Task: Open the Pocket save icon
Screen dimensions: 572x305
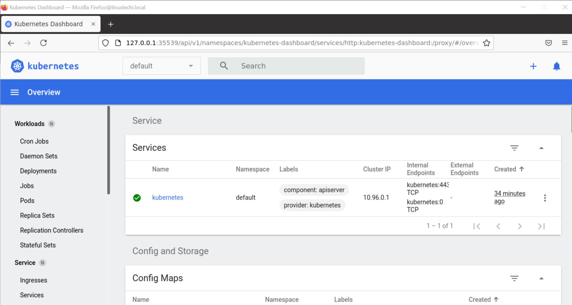Action: [x=548, y=43]
